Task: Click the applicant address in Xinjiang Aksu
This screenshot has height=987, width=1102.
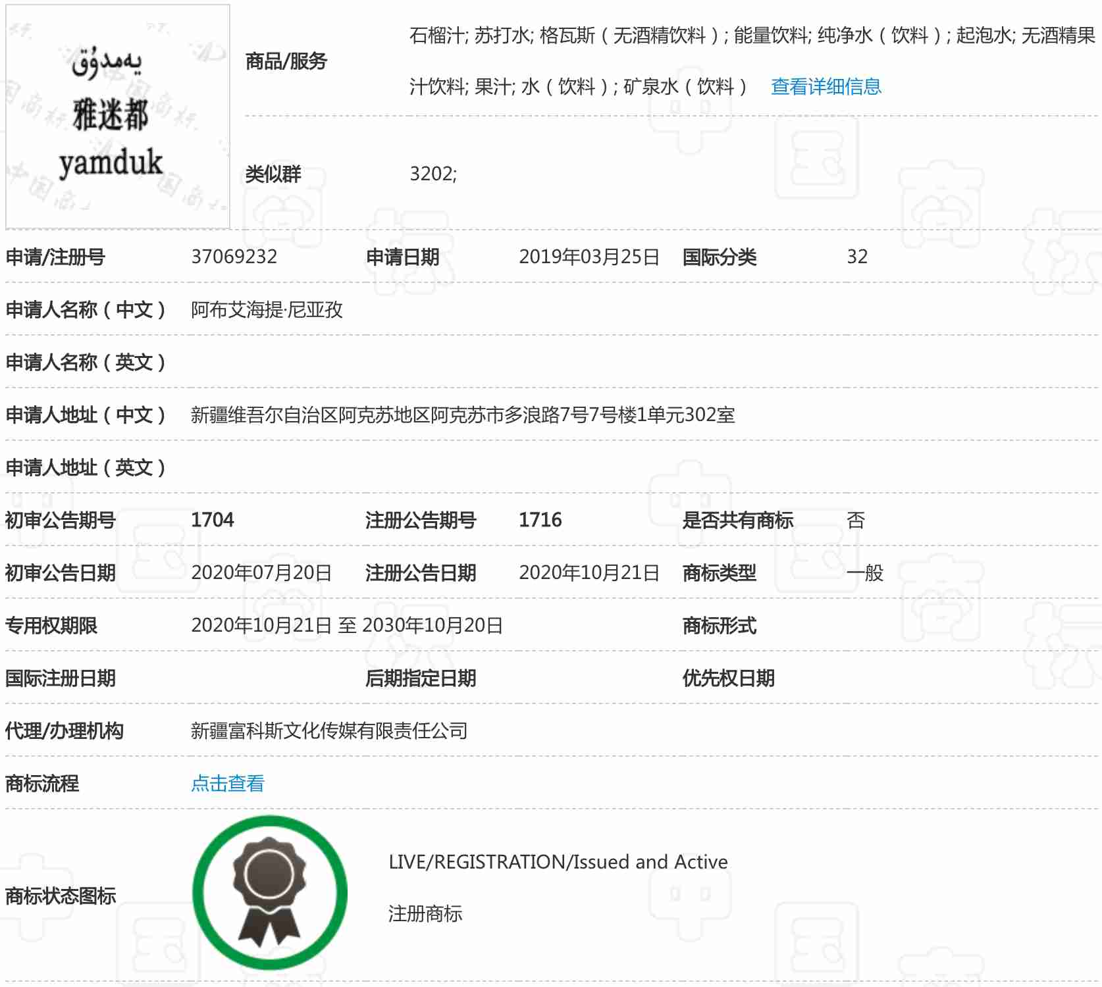Action: click(462, 415)
